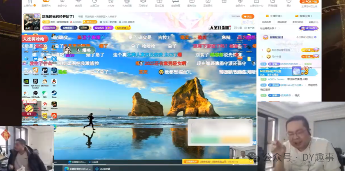The width and height of the screenshot is (345, 171).
Task: Expand 直播回看 link
Action: [x=303, y=16]
